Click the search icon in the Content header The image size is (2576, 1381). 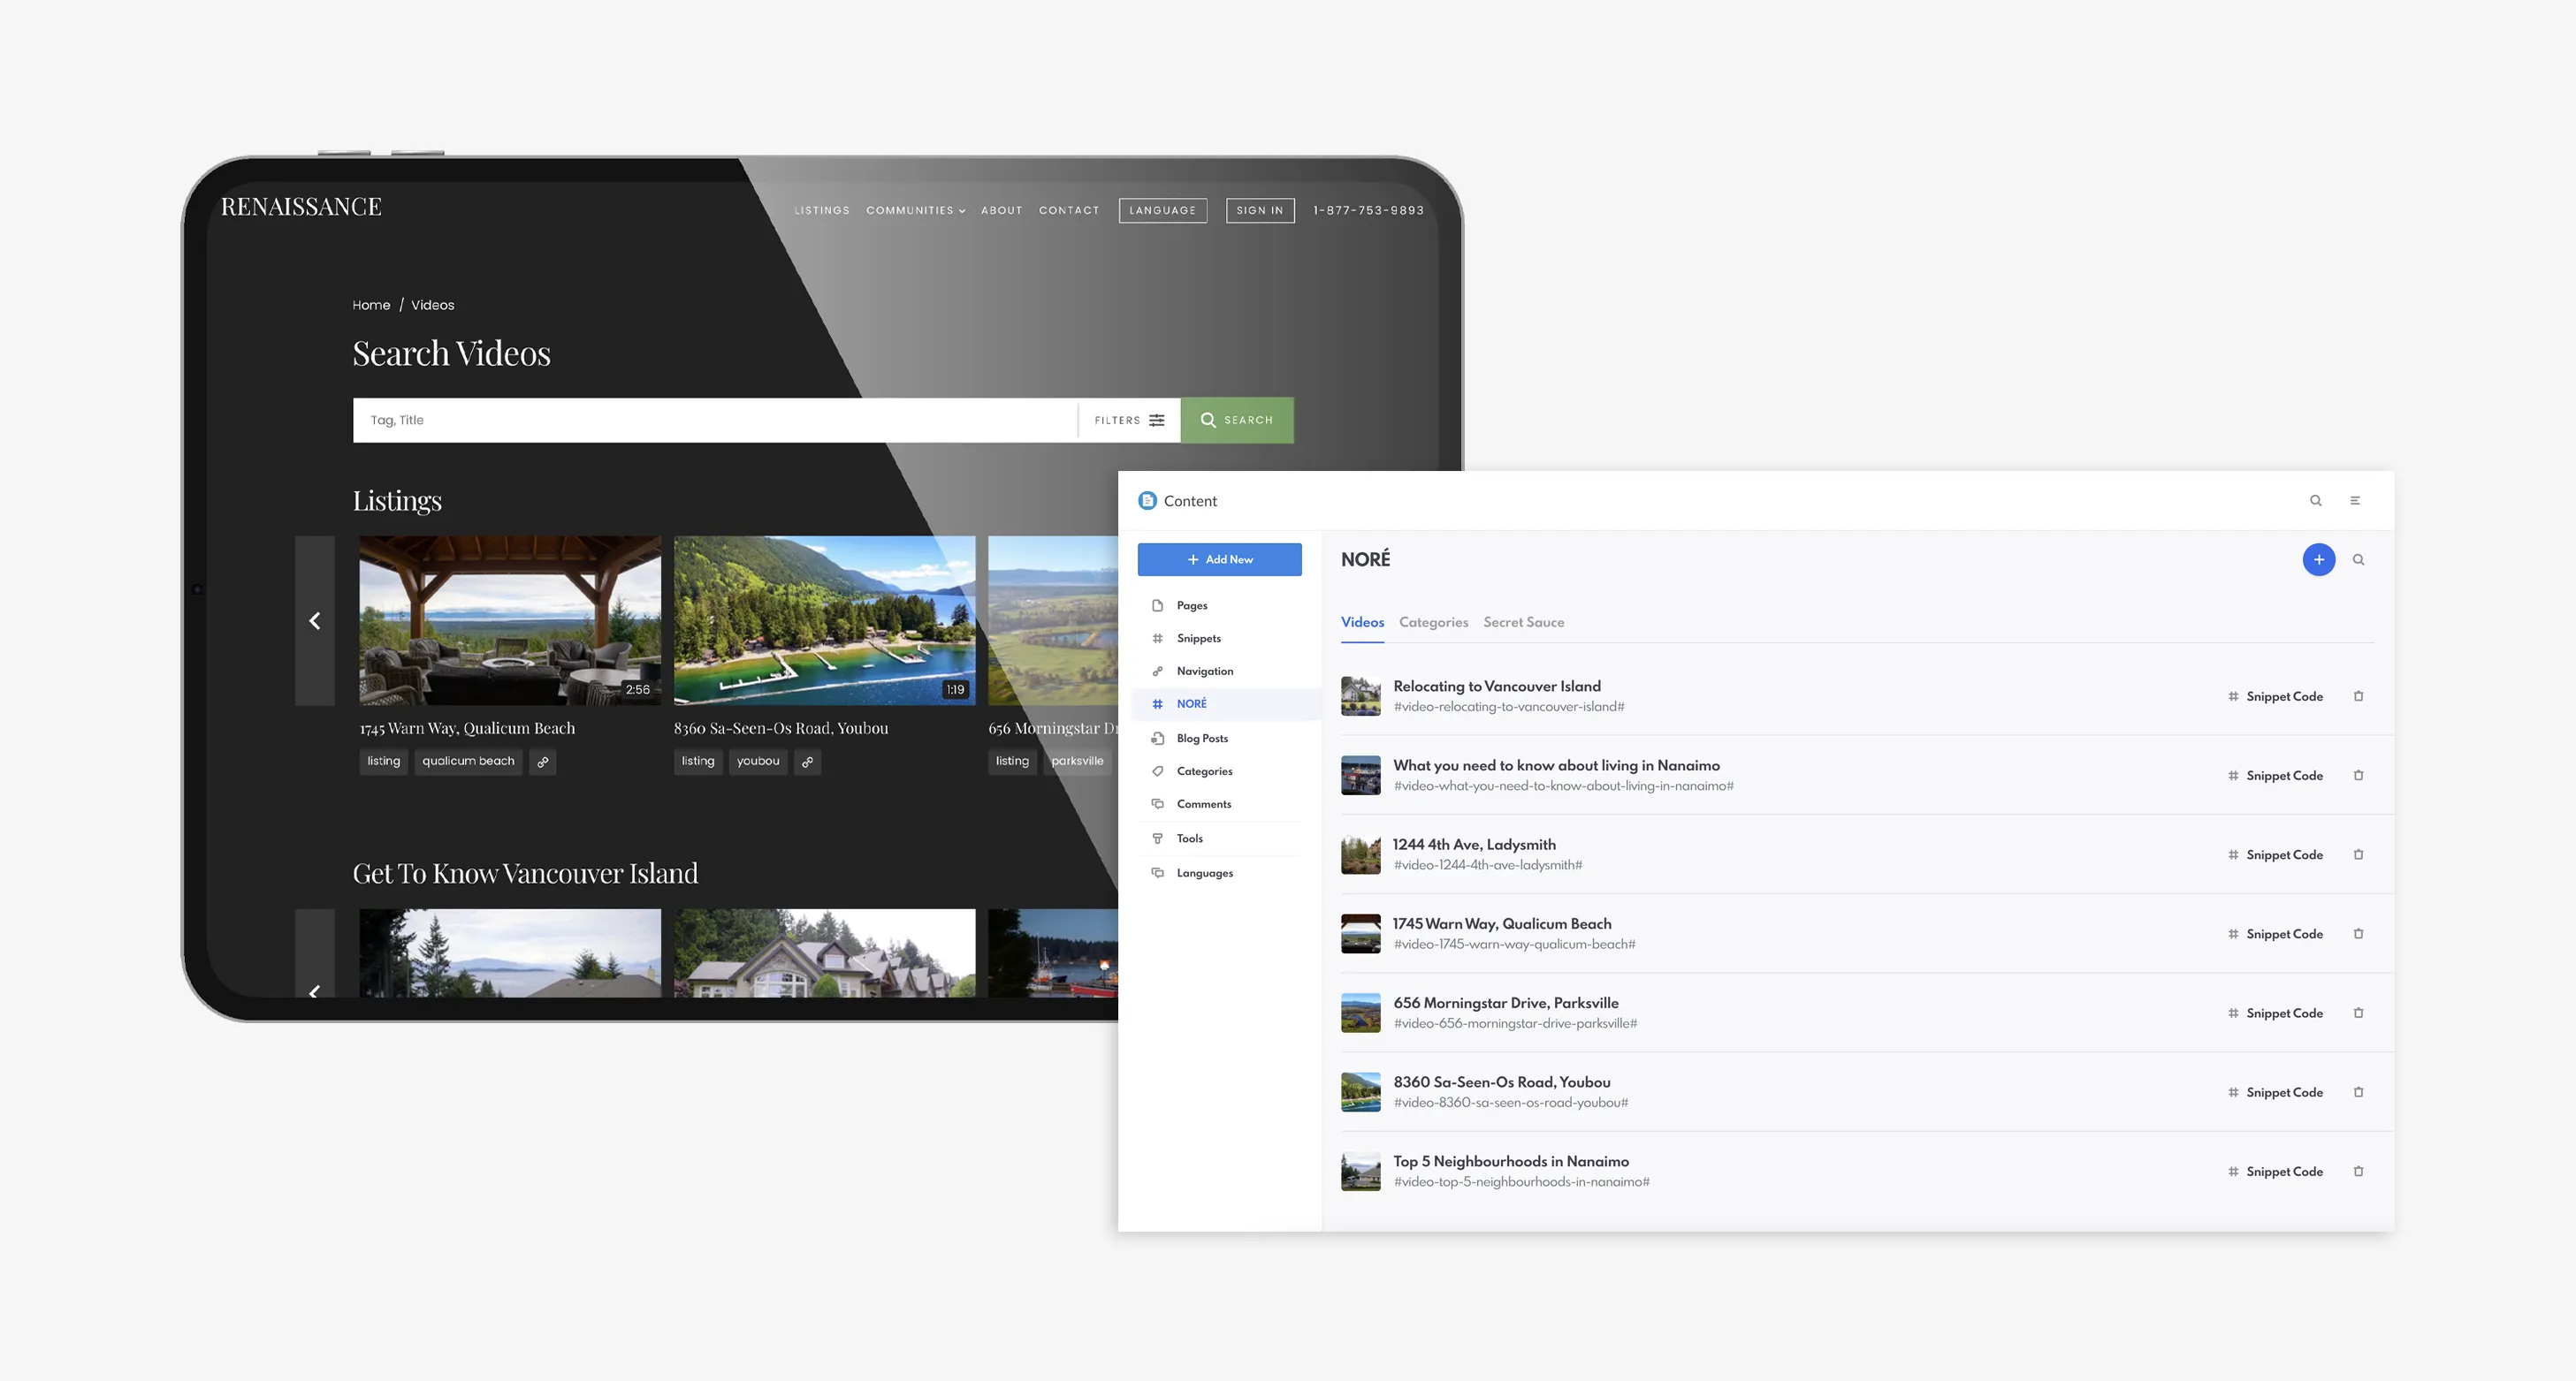coord(2315,501)
